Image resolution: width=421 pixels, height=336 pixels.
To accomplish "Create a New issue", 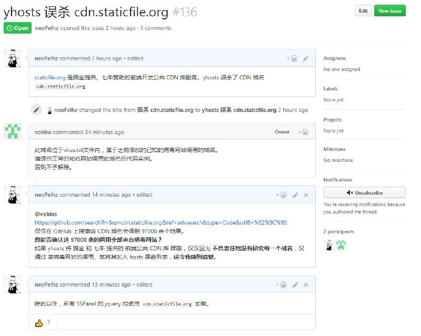I will (390, 11).
